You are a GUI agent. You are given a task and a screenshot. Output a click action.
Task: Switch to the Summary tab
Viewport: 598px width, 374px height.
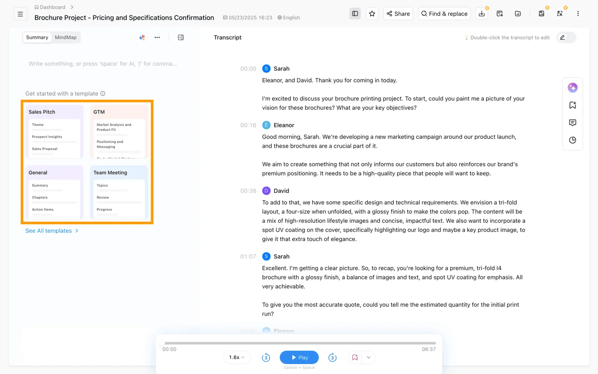37,37
